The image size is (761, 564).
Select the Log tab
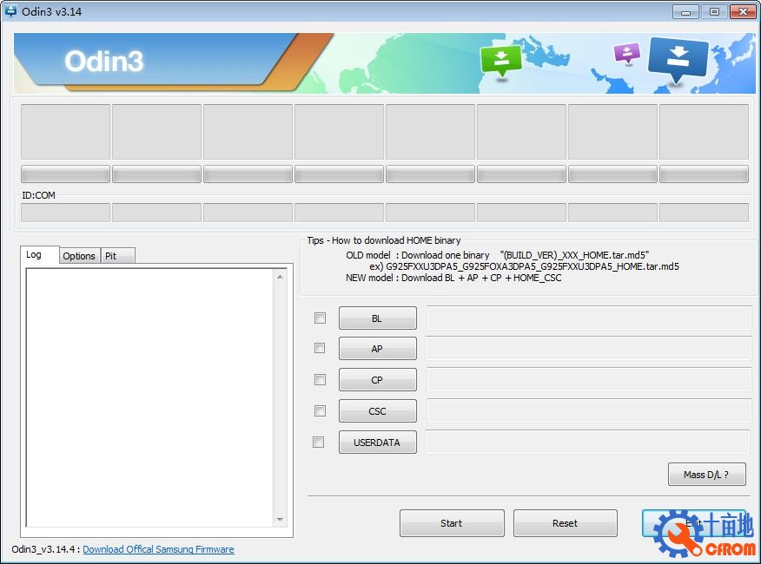coord(34,254)
